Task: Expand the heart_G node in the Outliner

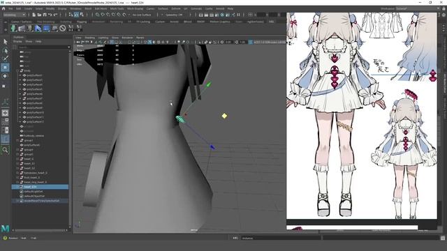Action: [18, 159]
